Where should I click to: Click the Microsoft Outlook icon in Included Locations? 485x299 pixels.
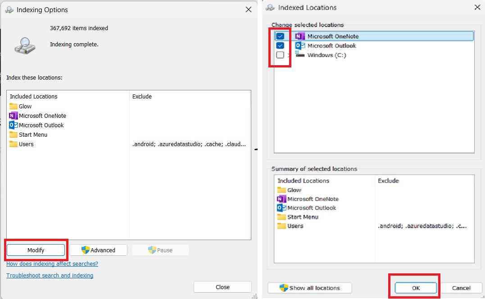[14, 125]
